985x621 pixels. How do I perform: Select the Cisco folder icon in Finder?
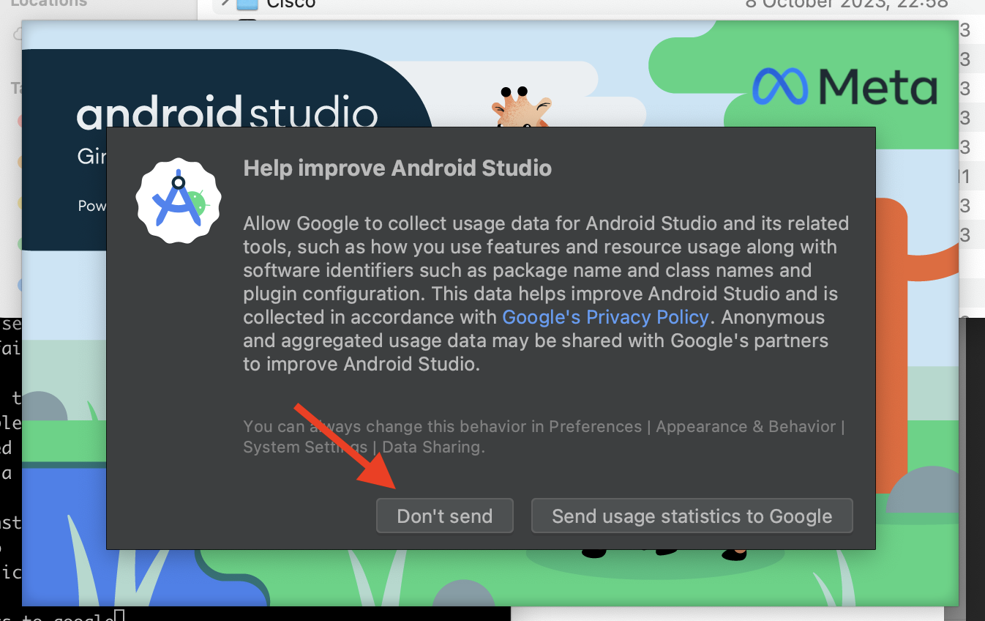pyautogui.click(x=248, y=4)
